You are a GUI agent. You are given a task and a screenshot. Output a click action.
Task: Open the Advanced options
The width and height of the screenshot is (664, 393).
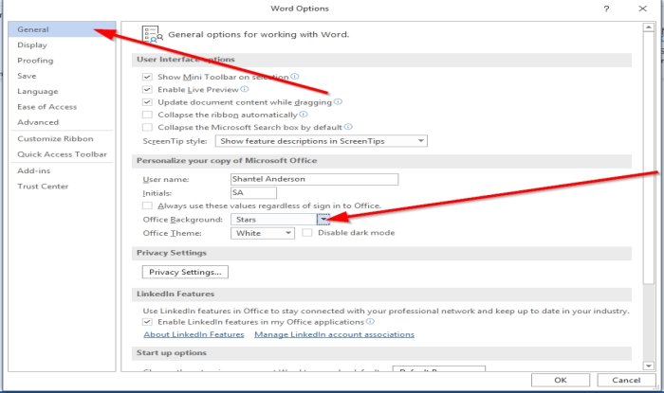38,122
